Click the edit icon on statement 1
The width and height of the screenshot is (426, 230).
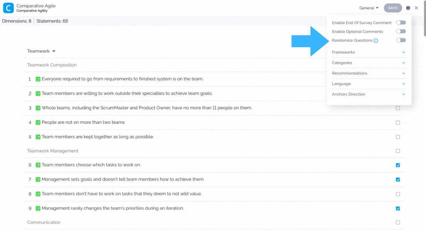[x=38, y=79]
